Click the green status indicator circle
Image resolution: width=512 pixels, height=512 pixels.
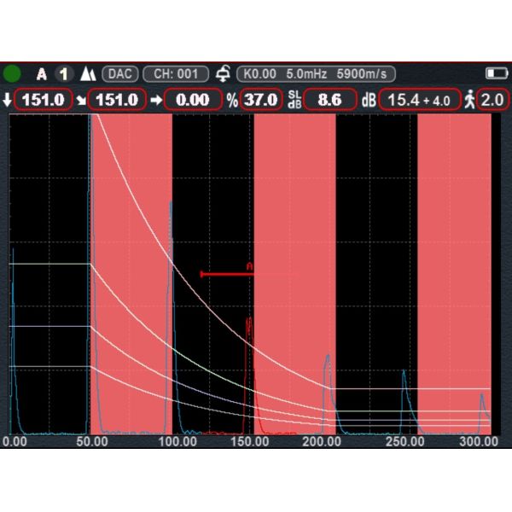[x=13, y=74]
